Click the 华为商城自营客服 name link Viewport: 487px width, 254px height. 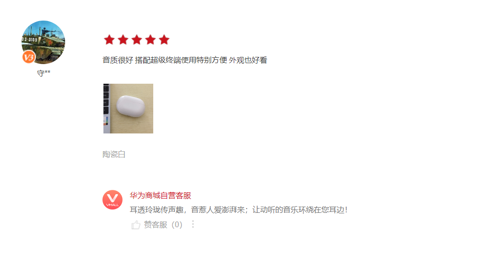coord(160,195)
